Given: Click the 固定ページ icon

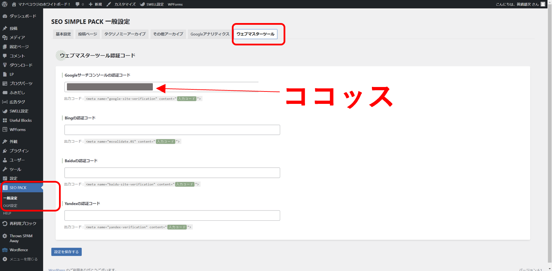Looking at the screenshot, I should 5,47.
